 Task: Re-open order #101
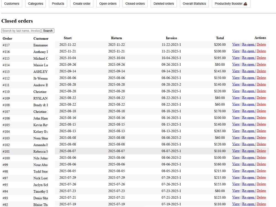pos(248,151)
